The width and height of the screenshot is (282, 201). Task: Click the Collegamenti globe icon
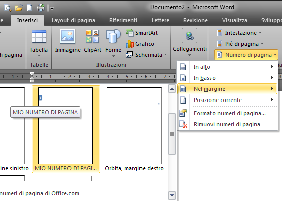coord(189,36)
